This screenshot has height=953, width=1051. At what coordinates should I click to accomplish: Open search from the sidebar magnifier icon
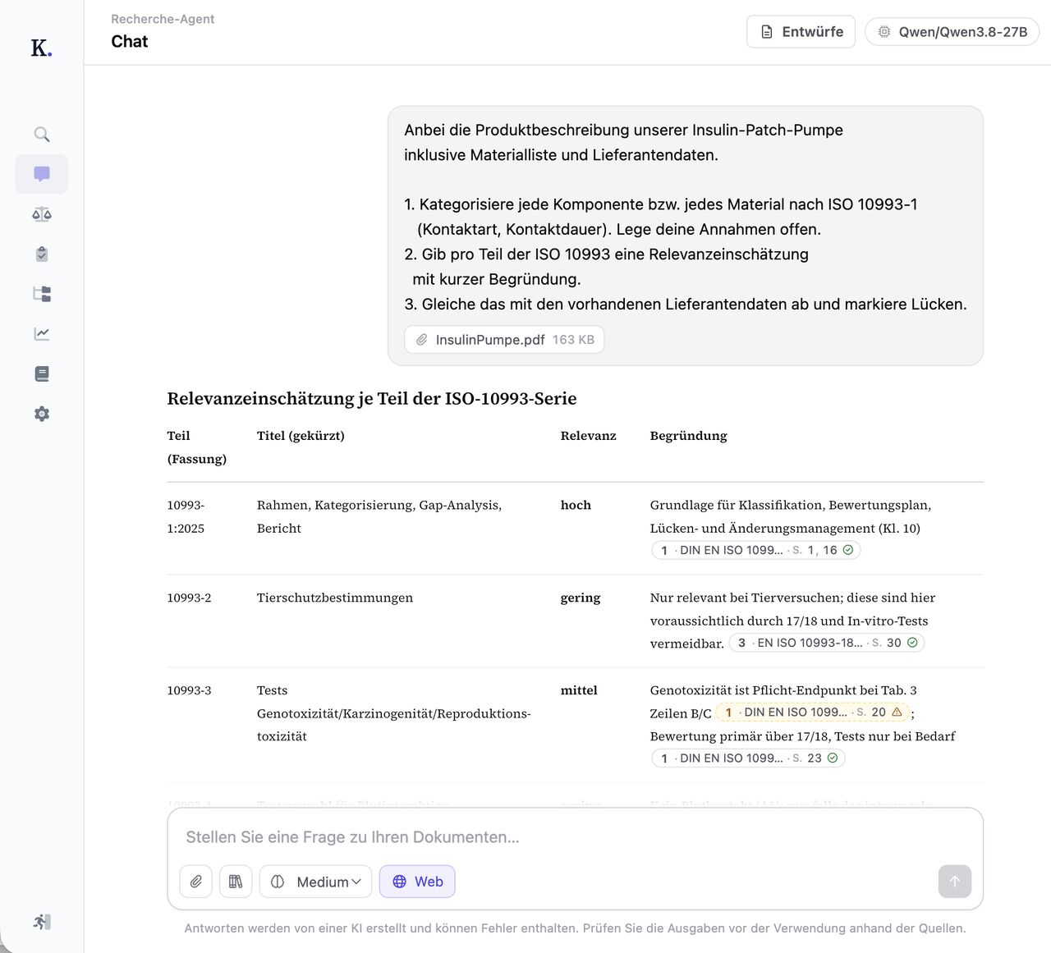(x=42, y=134)
